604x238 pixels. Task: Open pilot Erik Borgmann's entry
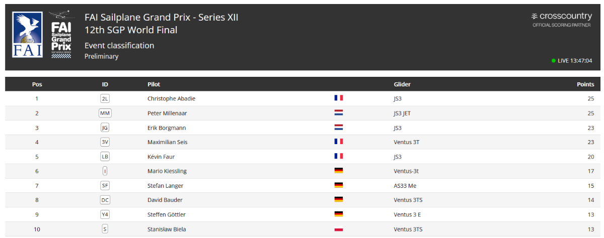click(167, 128)
